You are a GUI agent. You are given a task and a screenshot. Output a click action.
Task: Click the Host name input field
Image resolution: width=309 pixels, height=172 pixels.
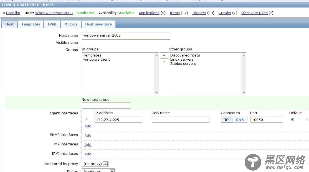tap(126, 35)
